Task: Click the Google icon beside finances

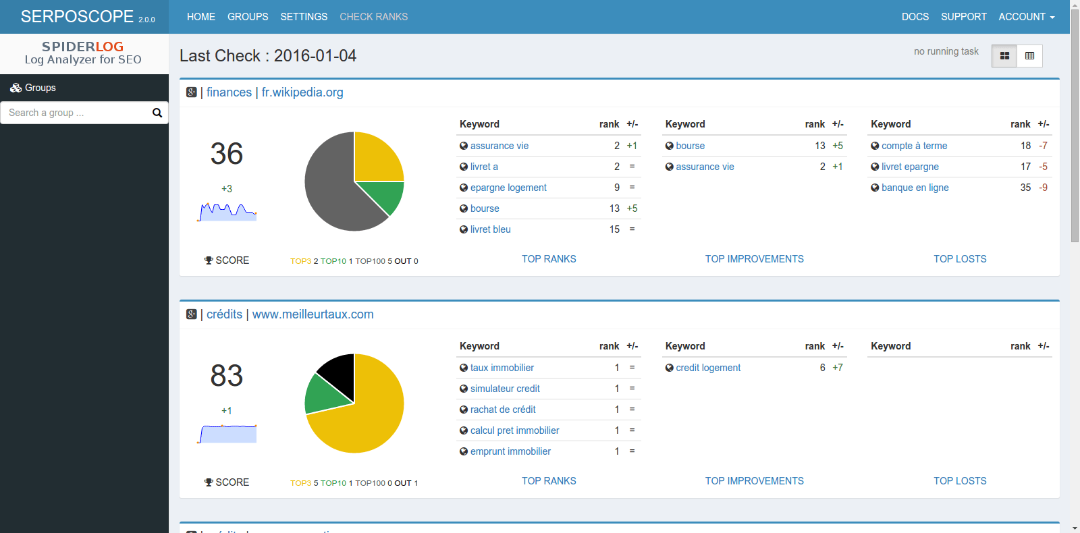Action: (192, 92)
